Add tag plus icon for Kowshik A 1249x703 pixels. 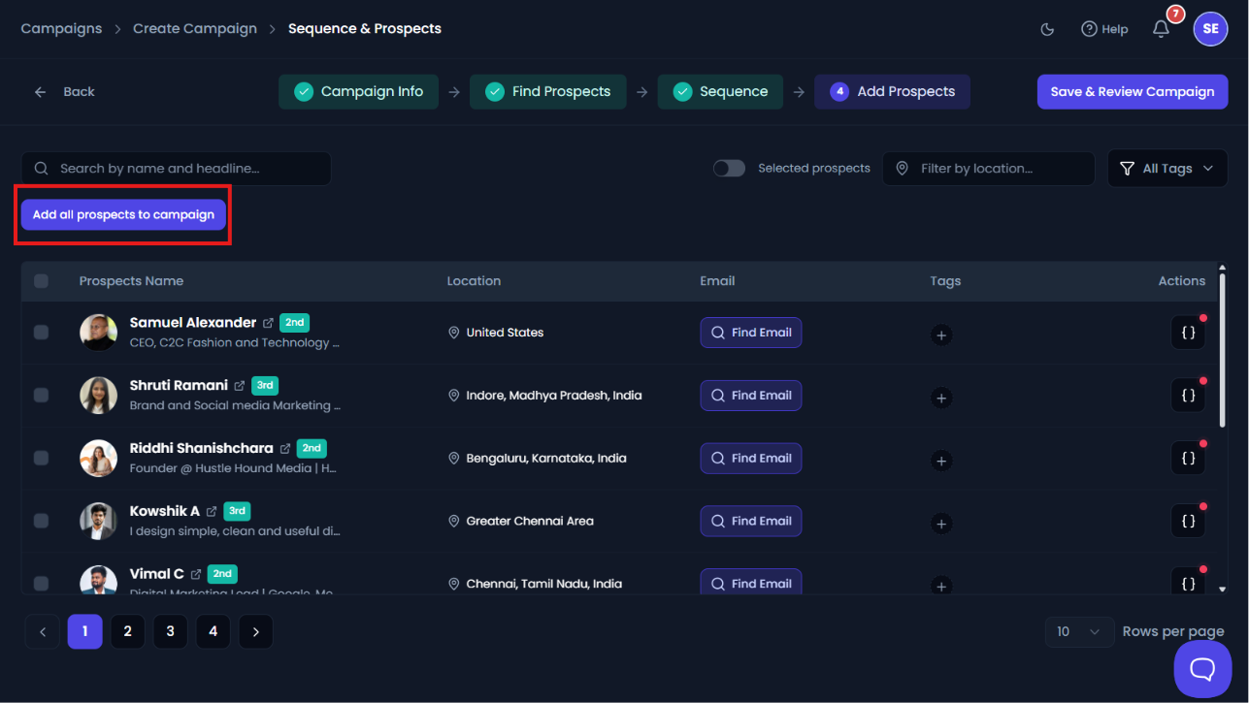940,524
